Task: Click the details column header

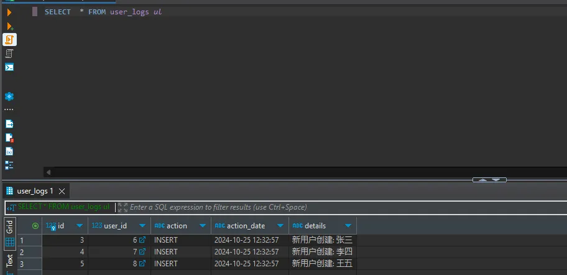Action: click(x=323, y=226)
